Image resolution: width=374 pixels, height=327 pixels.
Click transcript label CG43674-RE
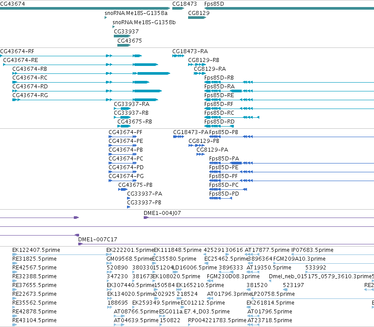click(21, 60)
